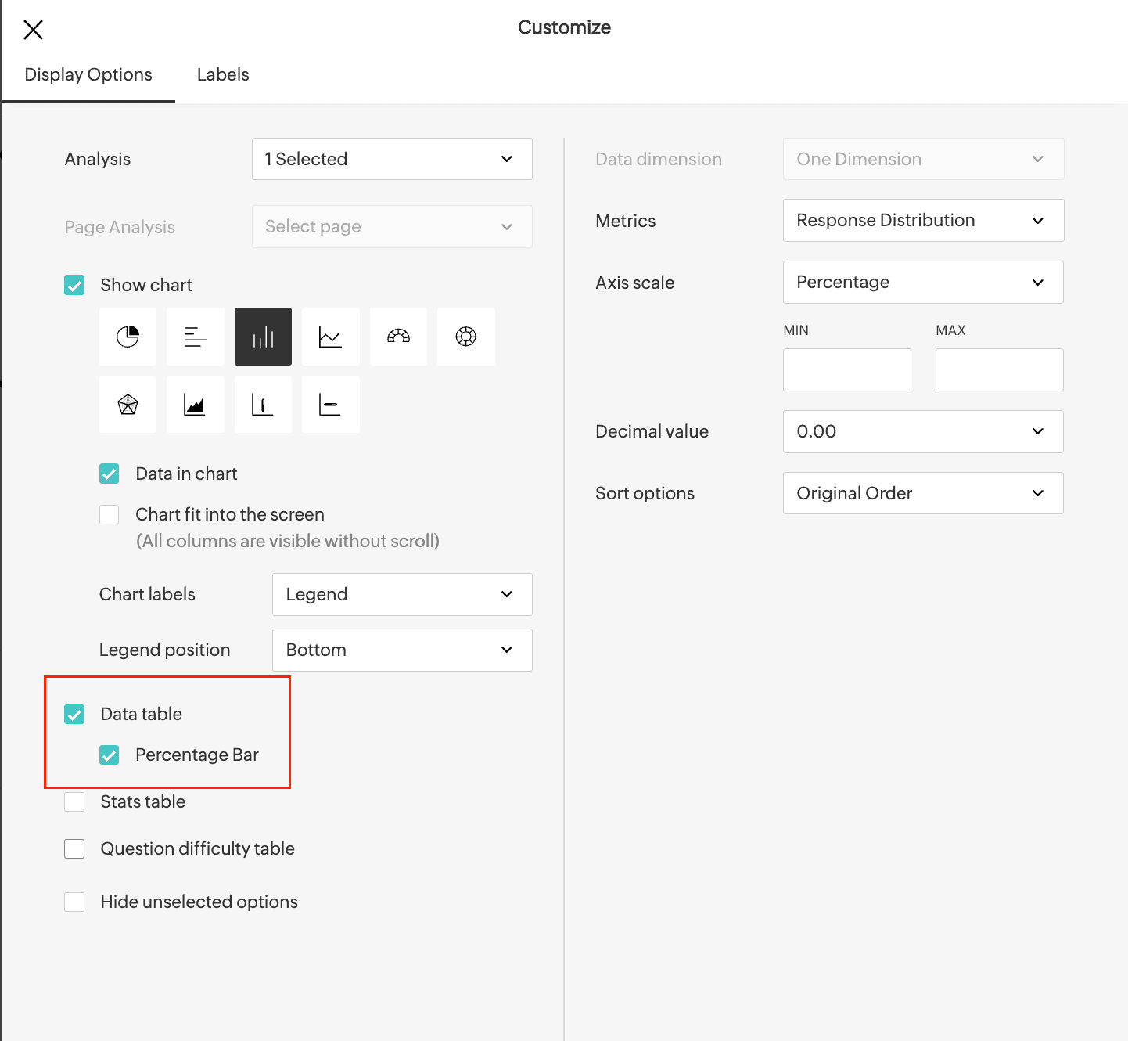The image size is (1128, 1041).
Task: Open the Legend position dropdown
Action: coord(402,650)
